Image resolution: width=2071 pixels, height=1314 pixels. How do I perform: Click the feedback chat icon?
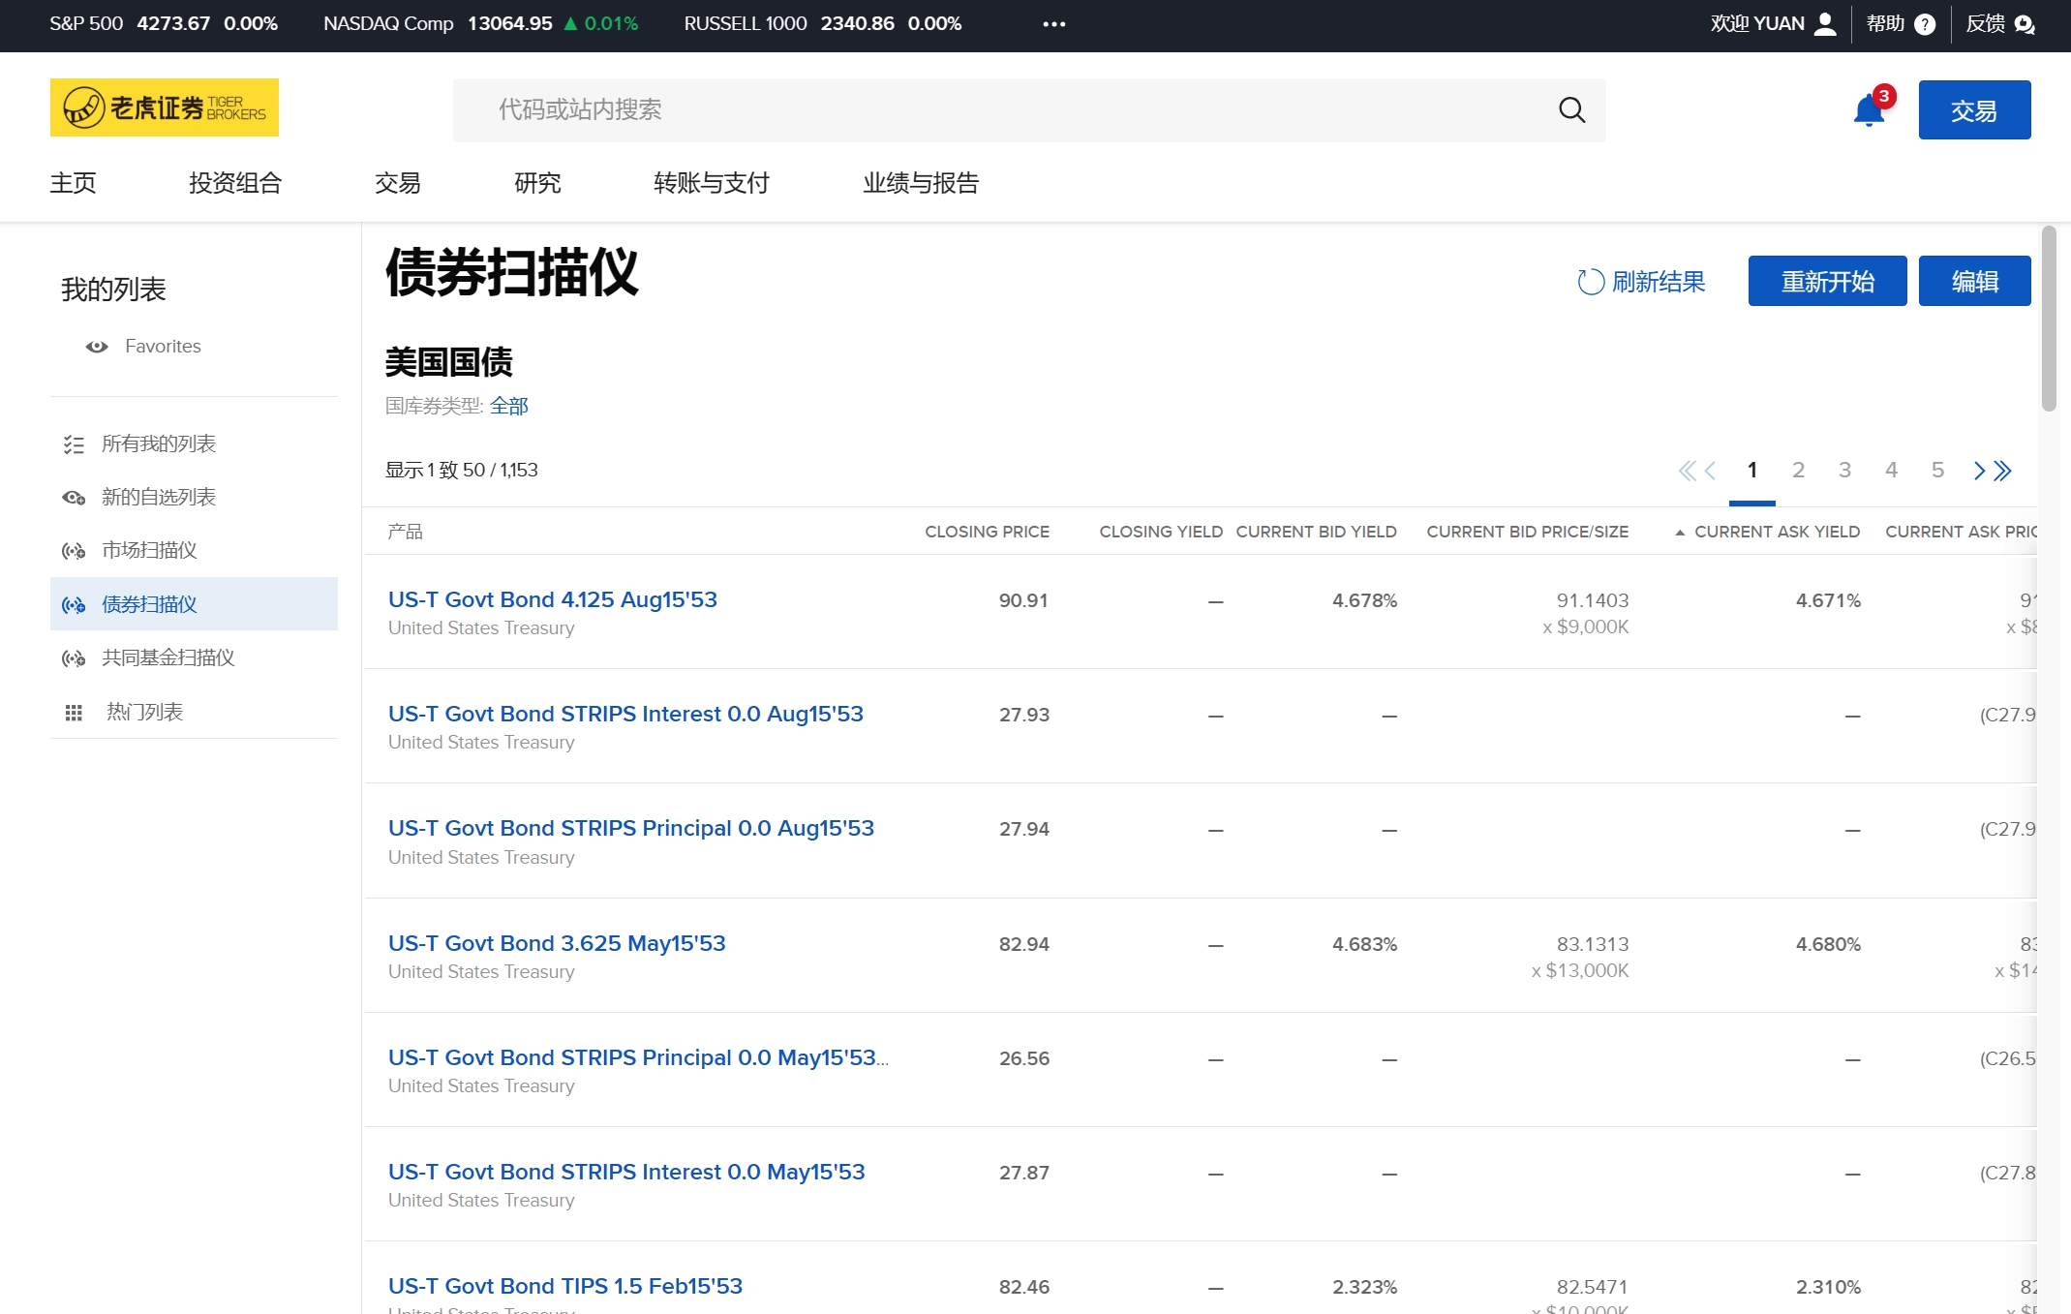tap(2025, 24)
